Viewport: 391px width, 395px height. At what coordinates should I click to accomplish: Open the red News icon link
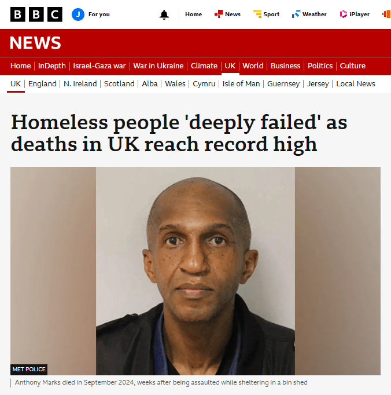[x=219, y=14]
